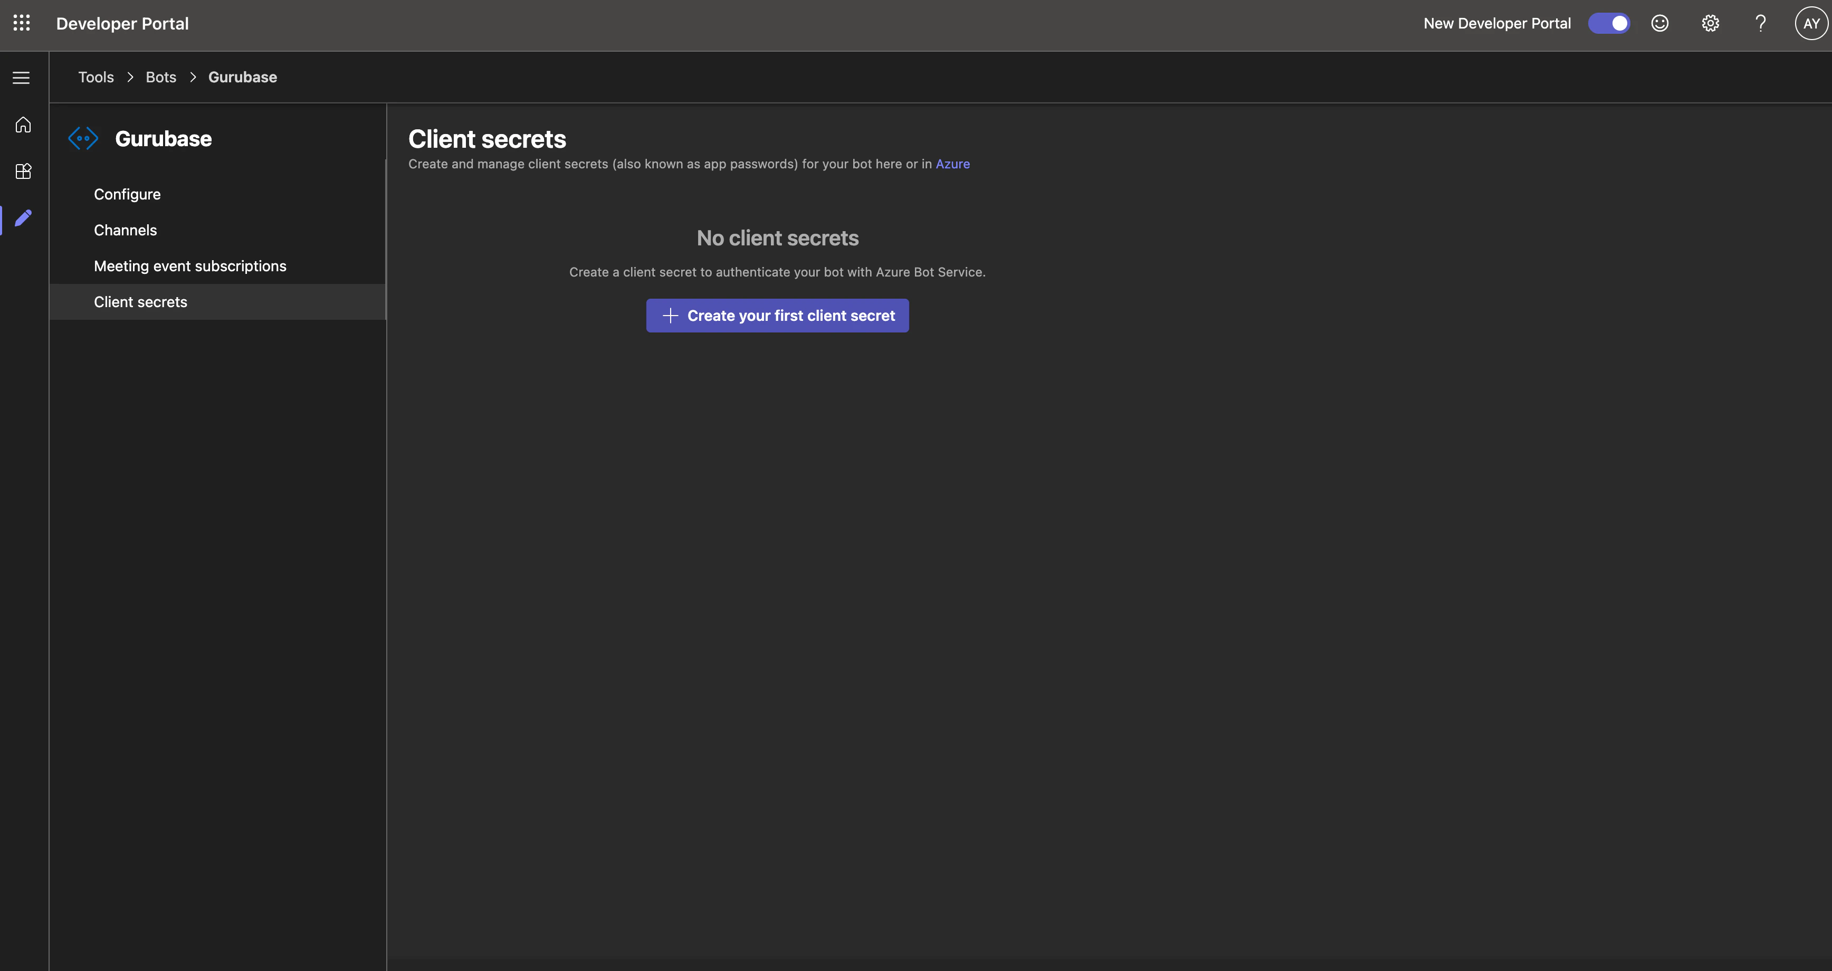Viewport: 1832px width, 971px height.
Task: Open help question mark icon
Action: click(x=1761, y=23)
